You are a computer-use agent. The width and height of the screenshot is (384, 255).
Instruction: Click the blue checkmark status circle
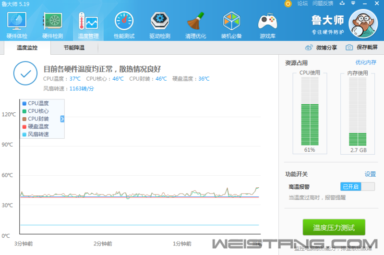click(25, 73)
